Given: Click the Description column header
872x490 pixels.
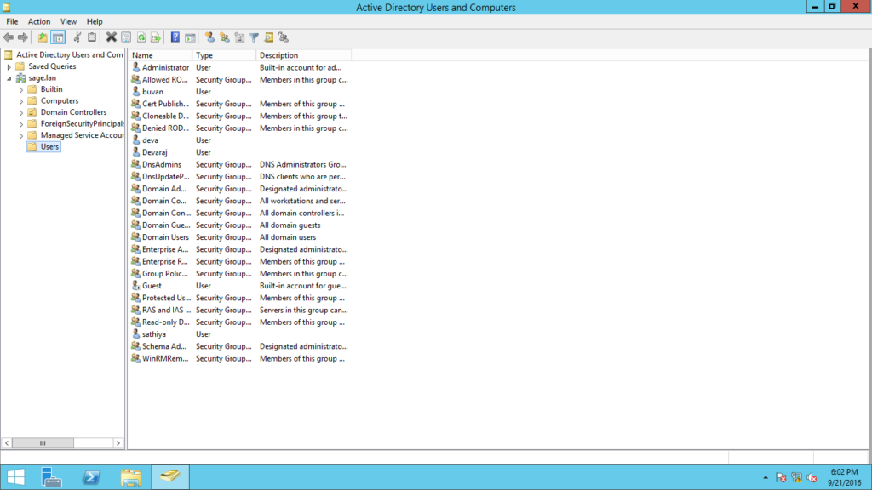Looking at the screenshot, I should (x=302, y=55).
